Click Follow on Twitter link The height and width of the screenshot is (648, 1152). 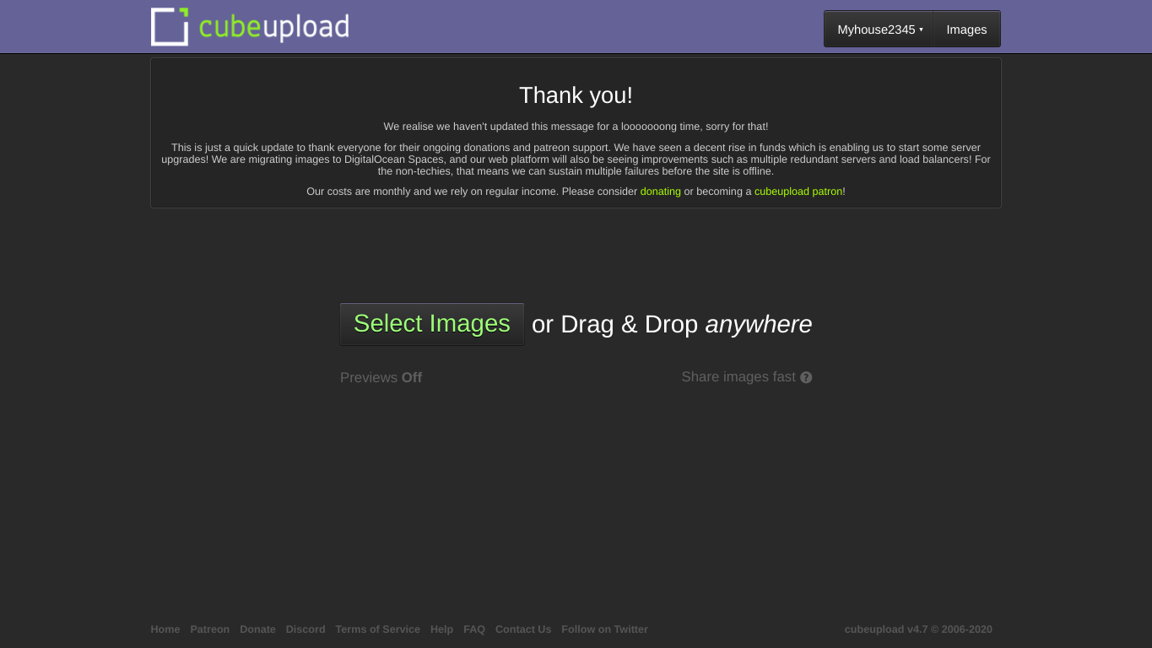click(x=604, y=629)
